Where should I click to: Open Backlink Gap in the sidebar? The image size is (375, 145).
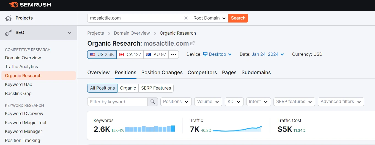pos(18,94)
